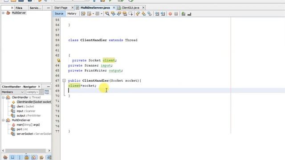This screenshot has width=285, height=160.
Task: Select the output : PrintWriter field
Action: 28,116
